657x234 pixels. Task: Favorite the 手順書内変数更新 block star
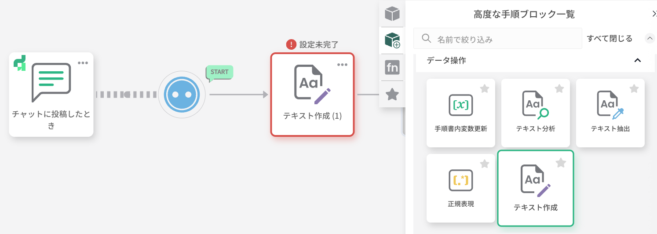pyautogui.click(x=484, y=89)
